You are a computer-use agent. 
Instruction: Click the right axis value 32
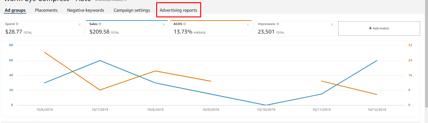[410, 45]
